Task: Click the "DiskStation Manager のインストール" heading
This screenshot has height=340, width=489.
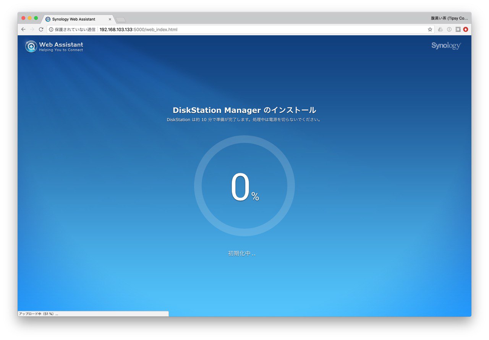Action: tap(244, 110)
